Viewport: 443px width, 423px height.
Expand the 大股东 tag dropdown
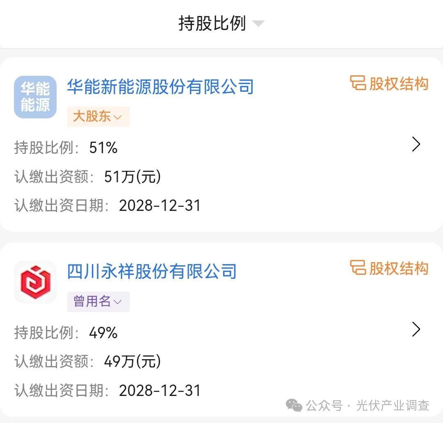click(98, 117)
